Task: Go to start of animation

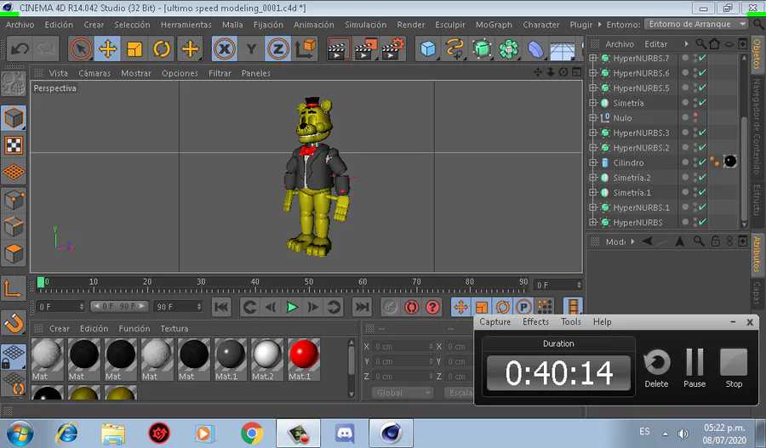Action: pyautogui.click(x=221, y=307)
